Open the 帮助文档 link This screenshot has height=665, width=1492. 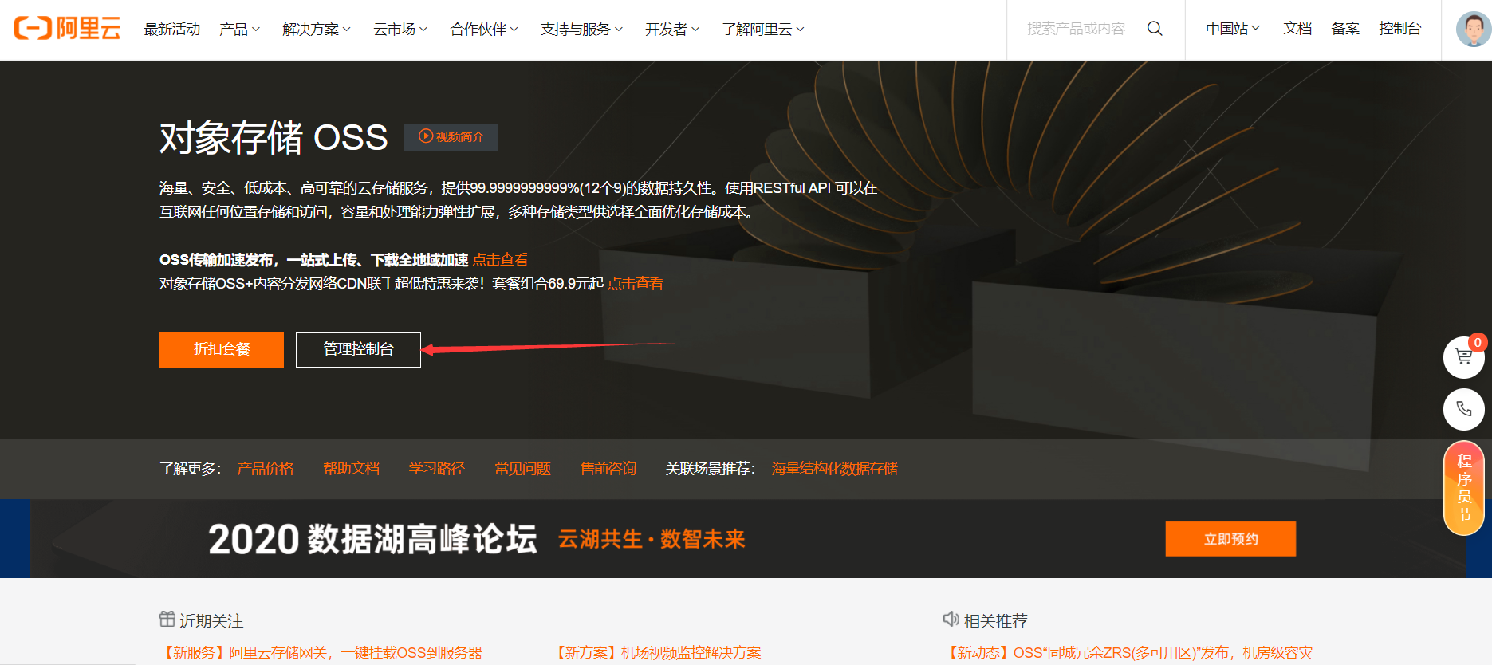352,469
